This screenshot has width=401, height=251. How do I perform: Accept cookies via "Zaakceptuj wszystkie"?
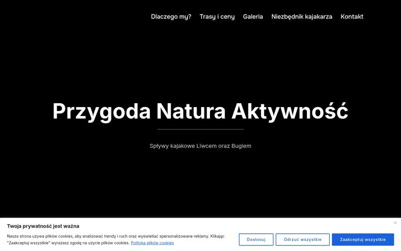(x=363, y=239)
